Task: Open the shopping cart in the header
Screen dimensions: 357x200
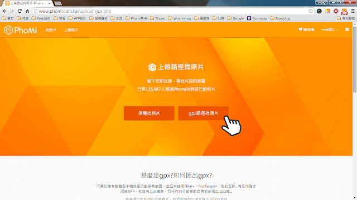Action: [x=306, y=29]
